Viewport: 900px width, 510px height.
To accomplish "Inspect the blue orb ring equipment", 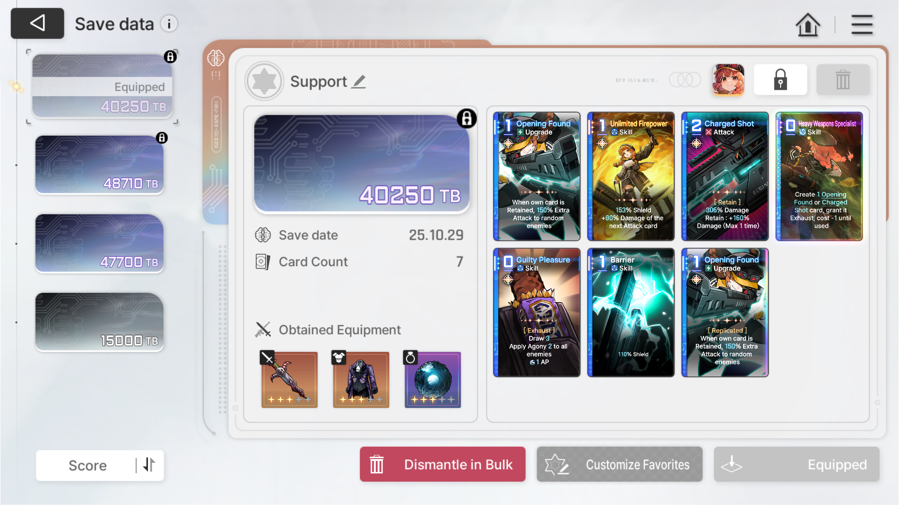I will point(433,380).
